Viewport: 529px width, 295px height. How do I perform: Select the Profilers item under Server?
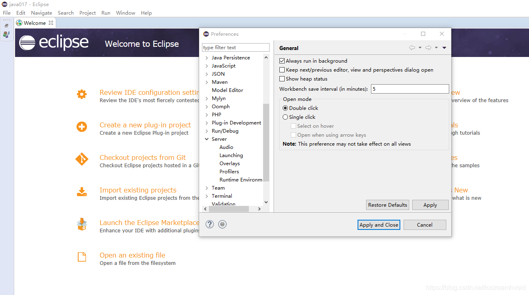click(x=229, y=172)
